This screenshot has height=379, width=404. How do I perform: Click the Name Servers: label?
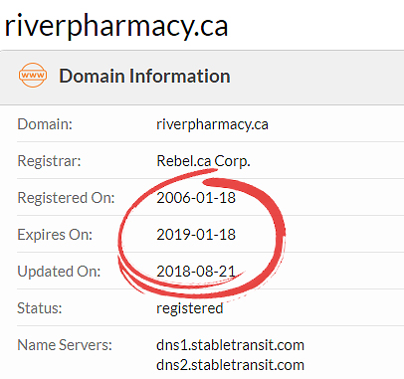(x=65, y=345)
